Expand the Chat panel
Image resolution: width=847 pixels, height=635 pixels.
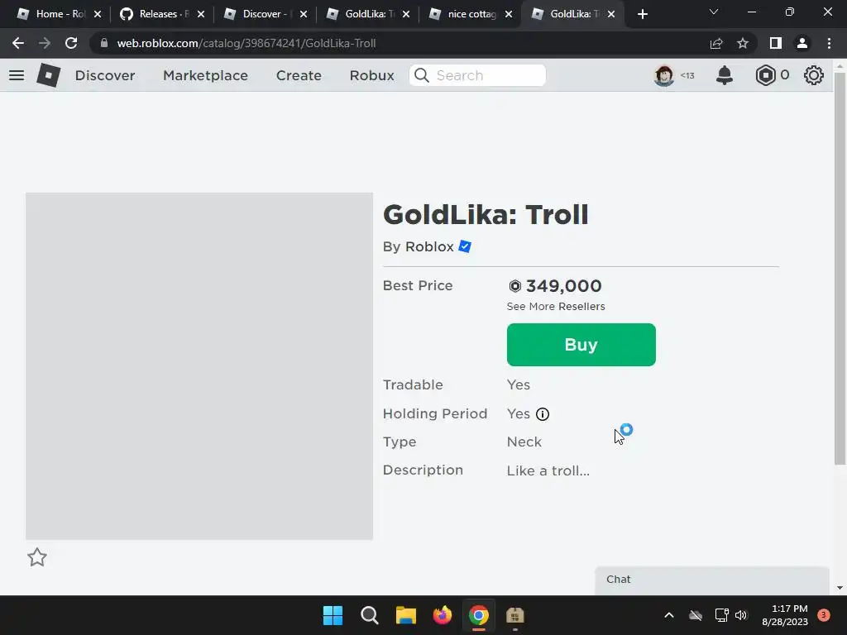[712, 580]
